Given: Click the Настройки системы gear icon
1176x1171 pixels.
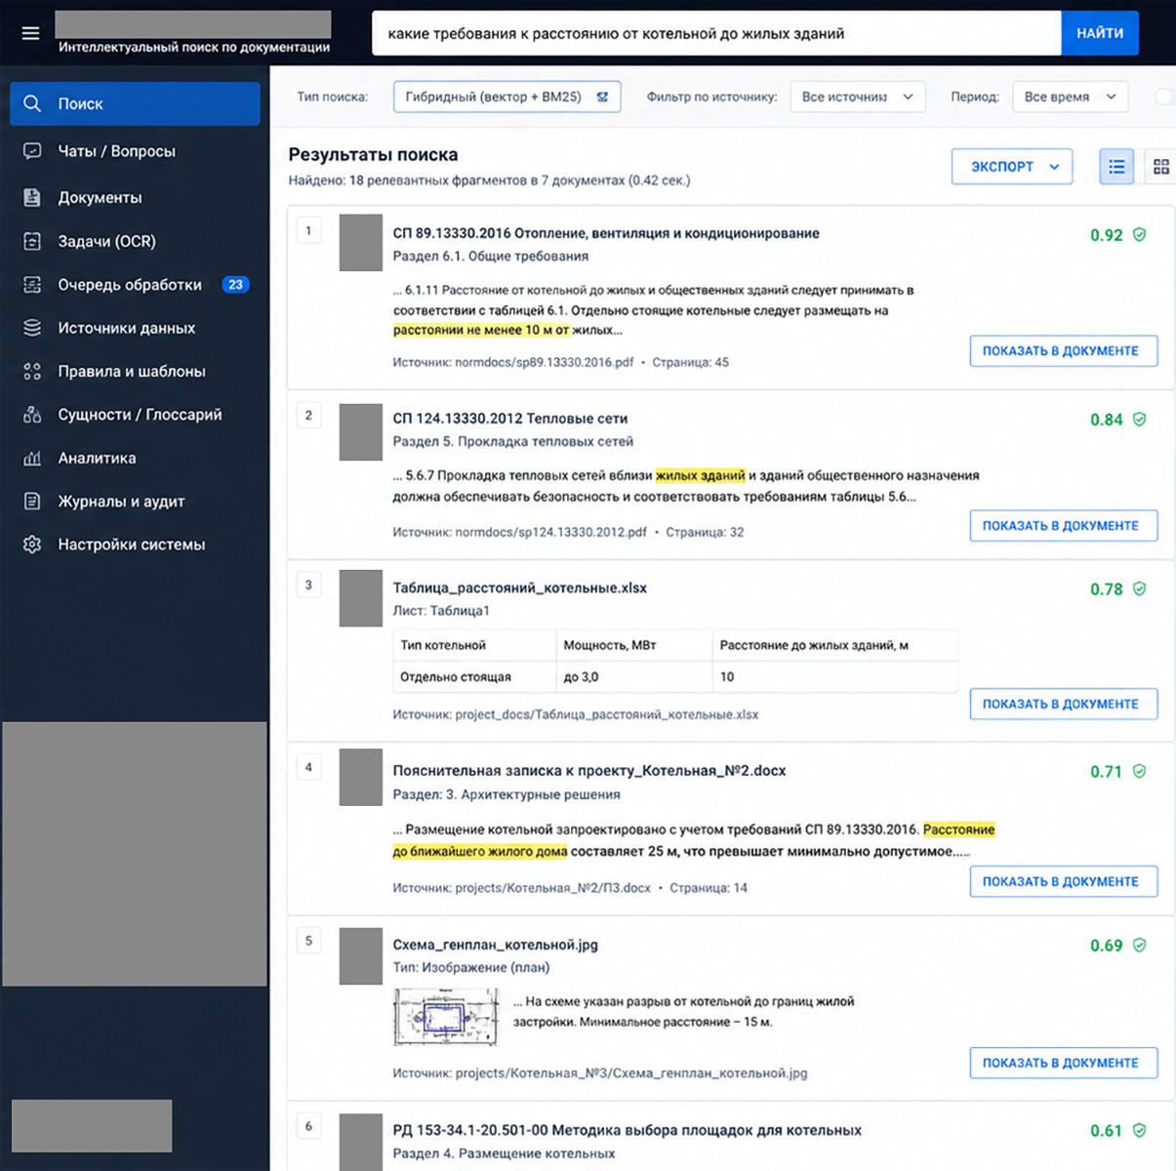Looking at the screenshot, I should pos(32,545).
